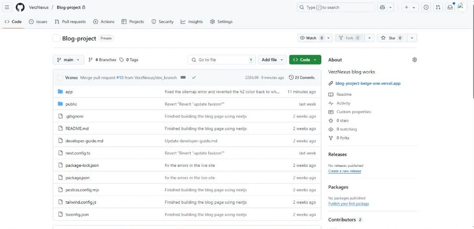Click the Fork button
Screen dimensions: 474x229
tap(349, 38)
